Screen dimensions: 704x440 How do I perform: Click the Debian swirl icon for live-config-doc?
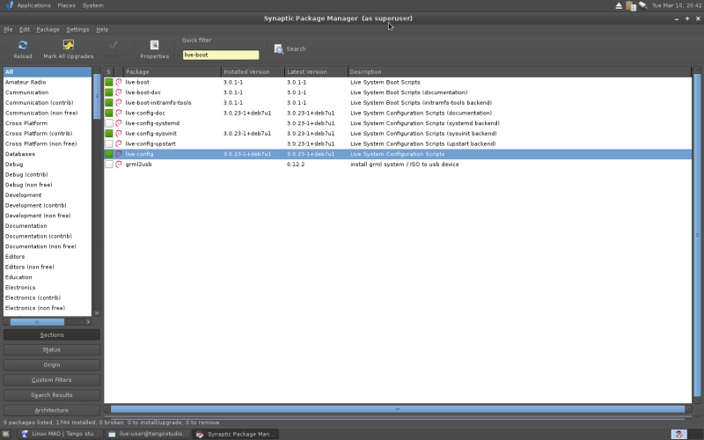pos(119,114)
